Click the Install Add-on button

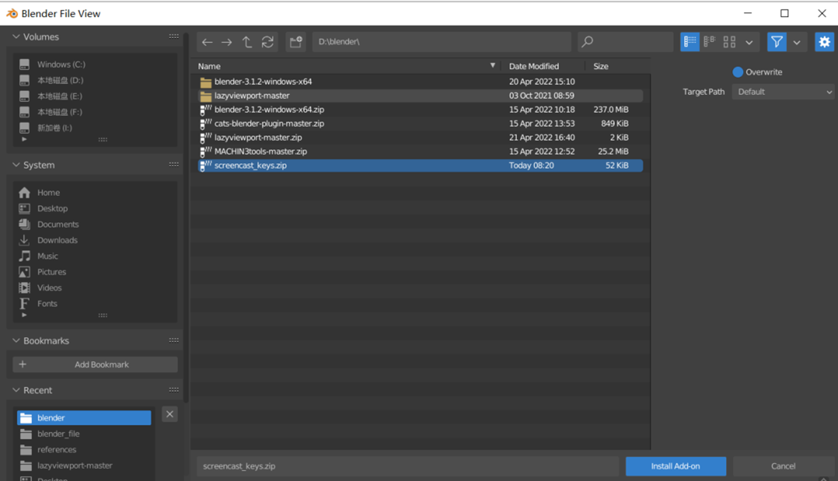click(676, 466)
